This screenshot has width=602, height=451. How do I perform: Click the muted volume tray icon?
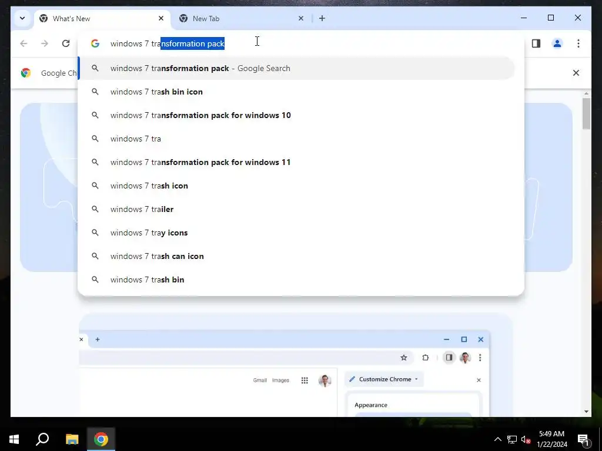526,439
